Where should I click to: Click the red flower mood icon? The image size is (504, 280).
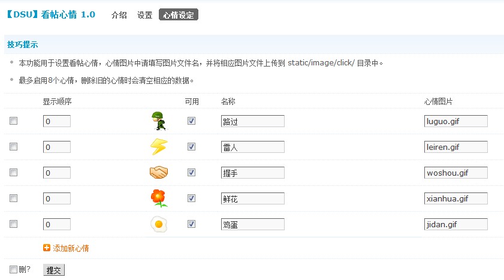point(159,198)
